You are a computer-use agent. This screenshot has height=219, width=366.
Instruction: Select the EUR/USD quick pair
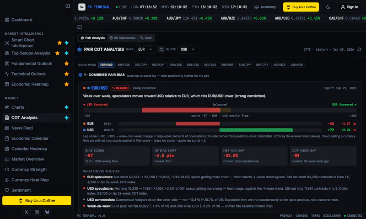107,65
